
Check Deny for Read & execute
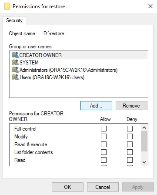pyautogui.click(x=130, y=145)
